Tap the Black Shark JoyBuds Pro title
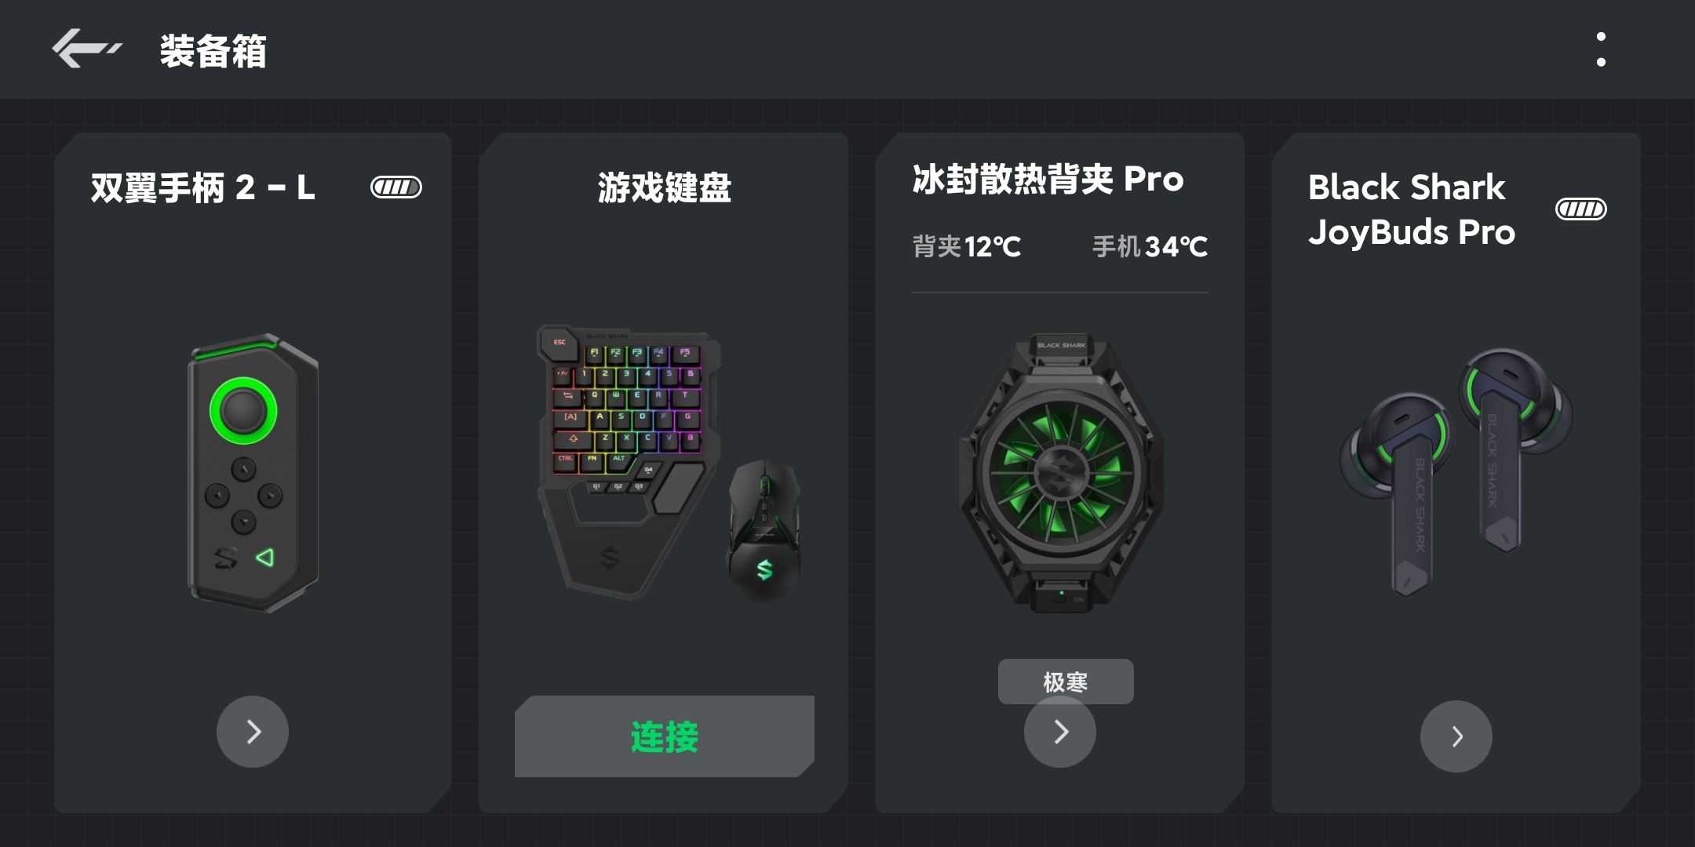The width and height of the screenshot is (1695, 847). [x=1412, y=209]
